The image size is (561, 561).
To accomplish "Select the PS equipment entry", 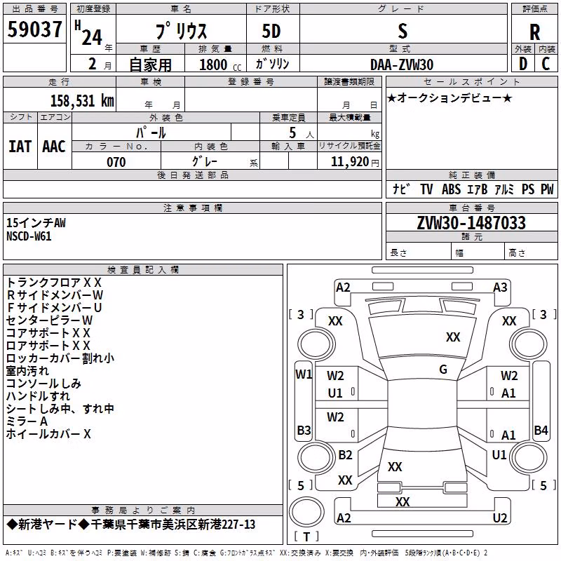I will pos(528,189).
